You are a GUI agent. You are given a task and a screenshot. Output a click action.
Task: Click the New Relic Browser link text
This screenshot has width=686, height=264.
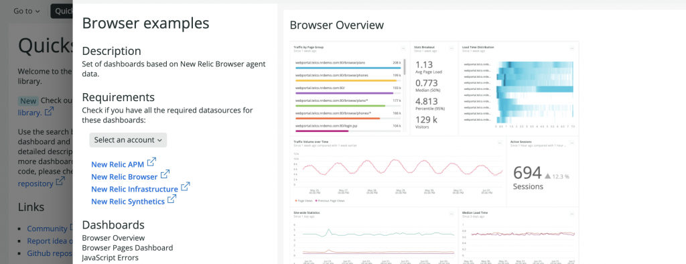tap(124, 177)
